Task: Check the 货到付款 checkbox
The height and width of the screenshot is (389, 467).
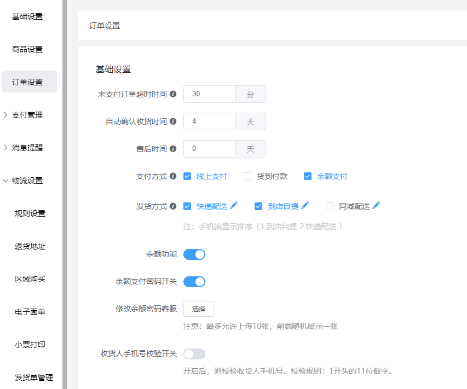Action: coord(247,177)
